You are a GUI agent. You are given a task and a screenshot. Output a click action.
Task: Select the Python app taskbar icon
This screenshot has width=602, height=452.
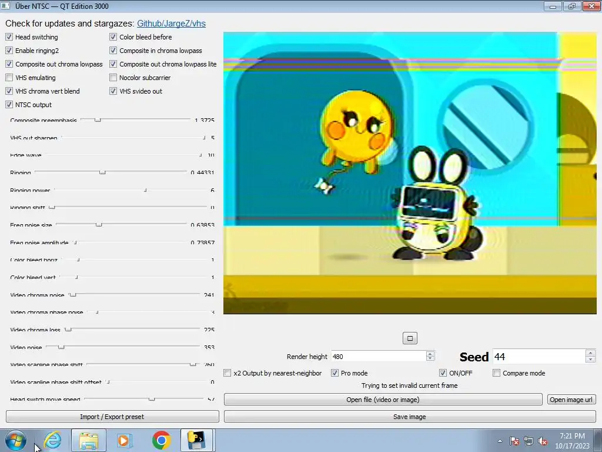click(196, 440)
